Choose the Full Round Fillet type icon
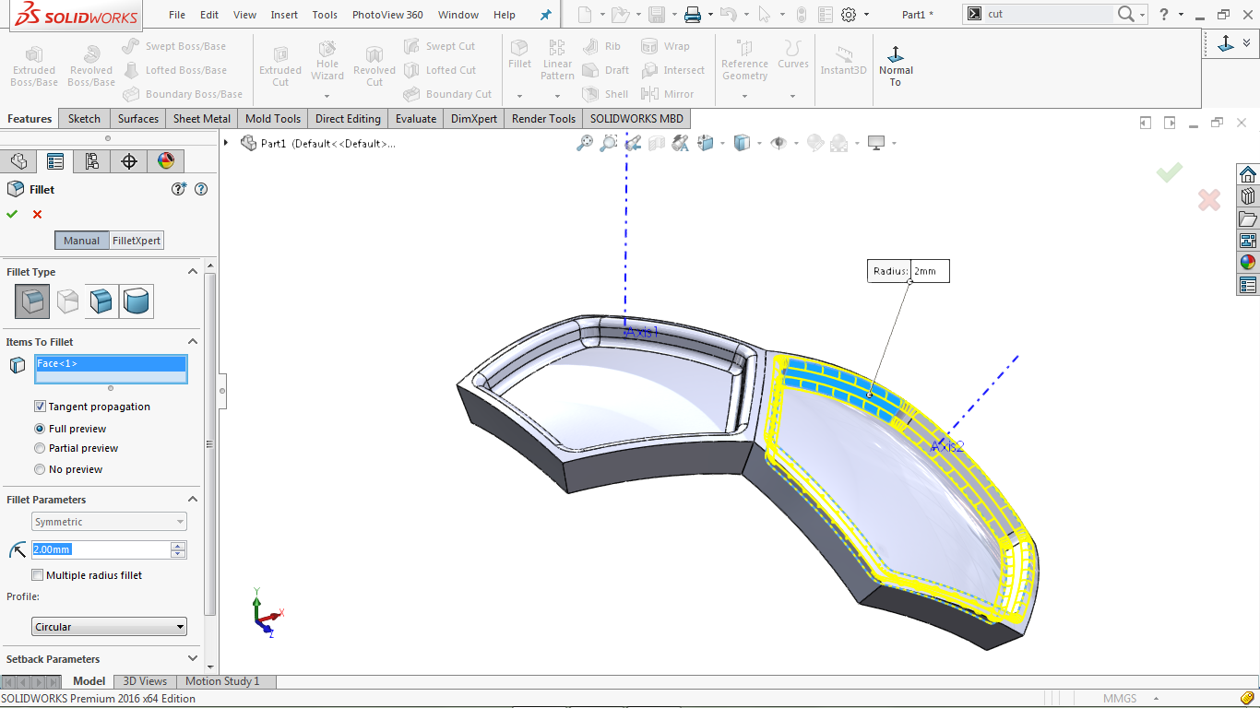Image resolution: width=1260 pixels, height=708 pixels. coord(137,301)
